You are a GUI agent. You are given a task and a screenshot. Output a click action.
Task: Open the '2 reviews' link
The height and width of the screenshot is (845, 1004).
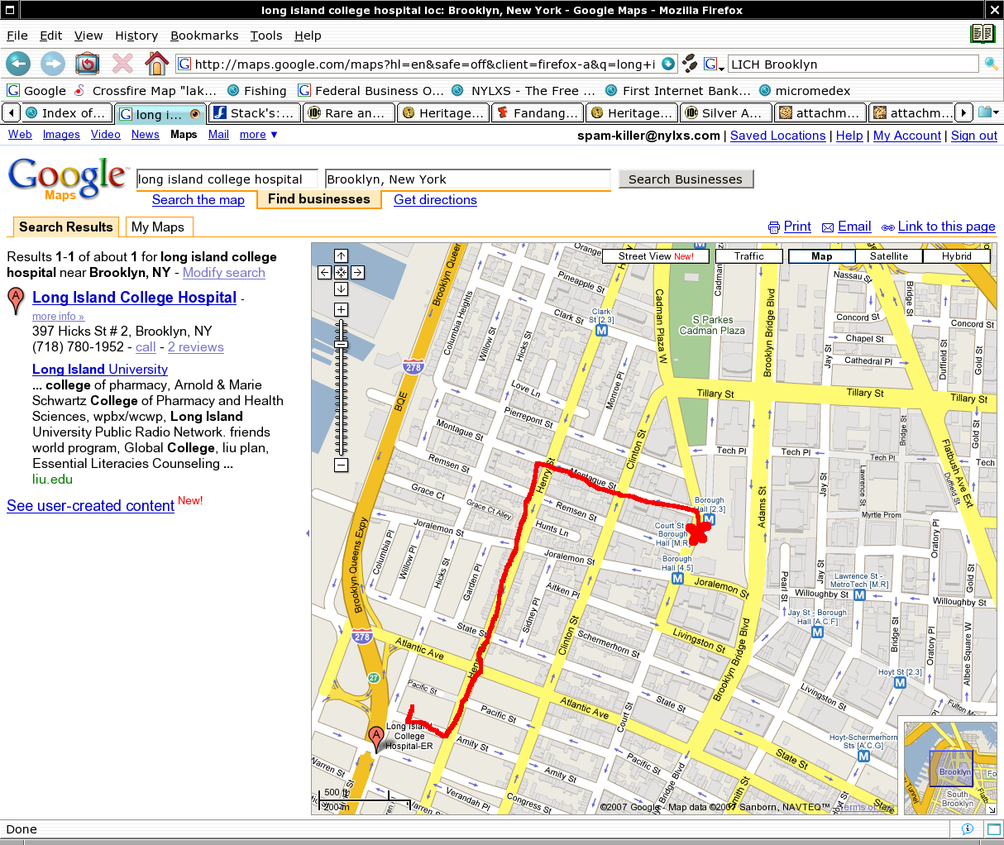pyautogui.click(x=196, y=347)
